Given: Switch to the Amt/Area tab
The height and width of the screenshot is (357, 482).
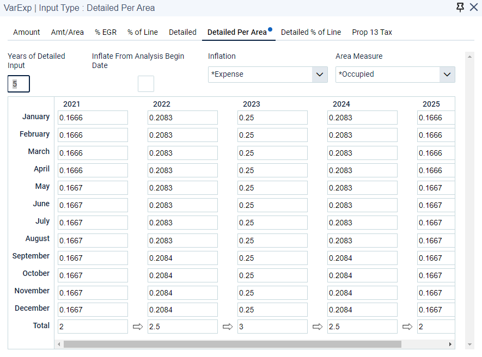Looking at the screenshot, I should [x=68, y=32].
